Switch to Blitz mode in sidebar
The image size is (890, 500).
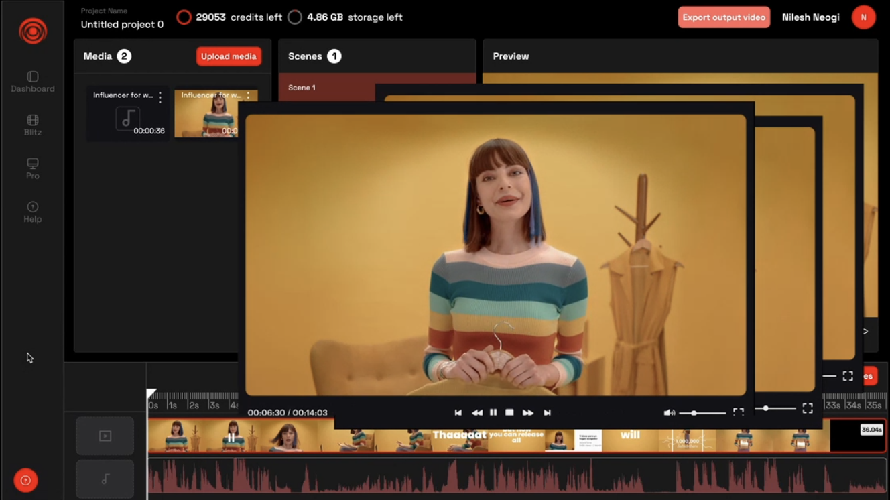pos(33,125)
